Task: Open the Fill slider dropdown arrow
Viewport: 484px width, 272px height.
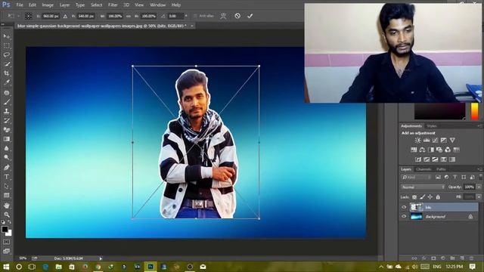Action: pyautogui.click(x=479, y=196)
